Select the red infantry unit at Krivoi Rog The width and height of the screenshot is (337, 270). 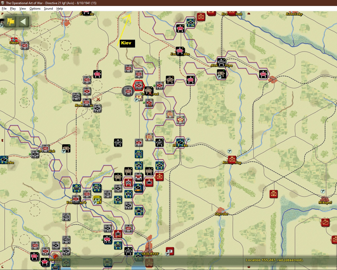[x=232, y=160]
